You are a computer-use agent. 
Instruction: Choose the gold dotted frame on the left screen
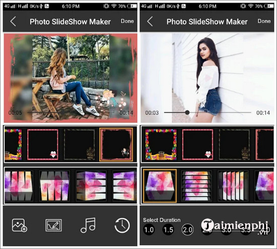[80, 145]
